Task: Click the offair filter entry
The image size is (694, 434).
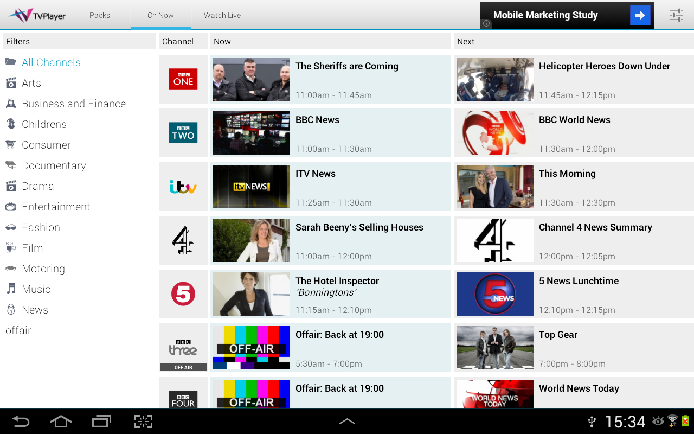Action: (18, 330)
